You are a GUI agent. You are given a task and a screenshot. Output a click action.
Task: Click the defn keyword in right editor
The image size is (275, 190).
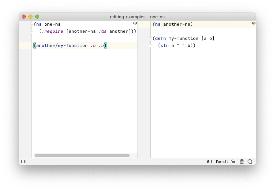pos(161,39)
